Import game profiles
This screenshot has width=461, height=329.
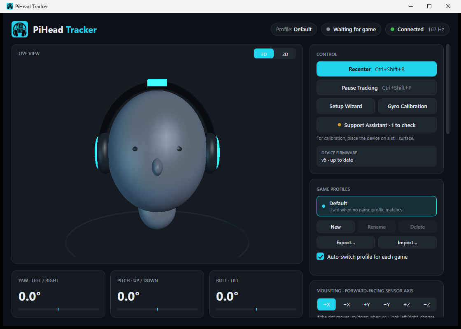tap(407, 242)
